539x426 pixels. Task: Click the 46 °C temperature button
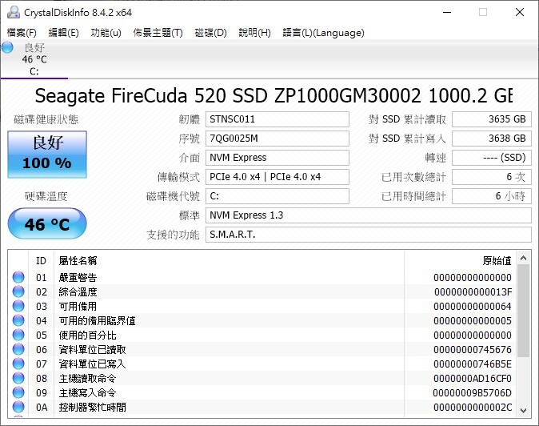(x=46, y=224)
